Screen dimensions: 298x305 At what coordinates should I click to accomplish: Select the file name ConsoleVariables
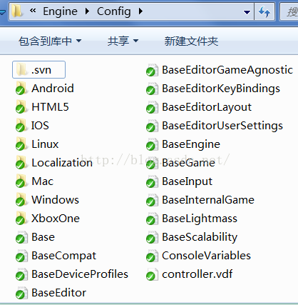point(206,256)
